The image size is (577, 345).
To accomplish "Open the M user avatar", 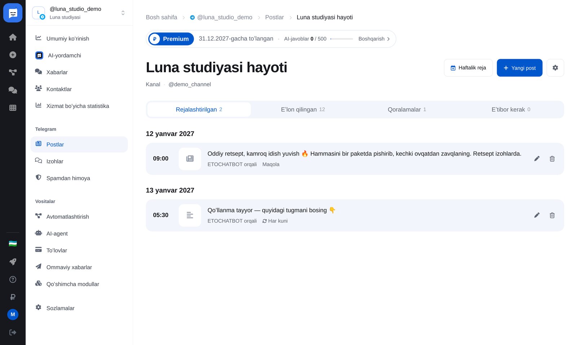I will 13,314.
